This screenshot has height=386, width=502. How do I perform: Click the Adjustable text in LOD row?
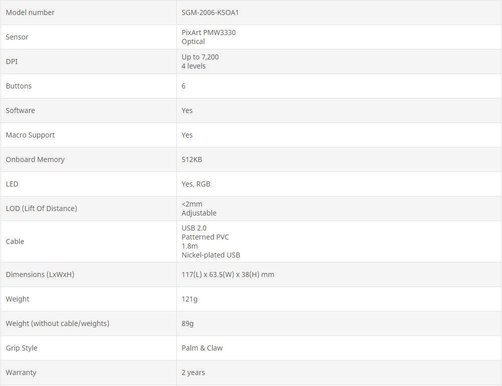[199, 213]
